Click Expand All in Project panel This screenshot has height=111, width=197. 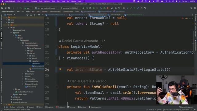tap(31, 15)
